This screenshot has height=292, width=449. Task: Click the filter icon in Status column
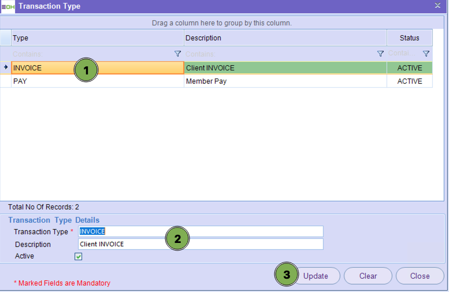[x=426, y=54]
